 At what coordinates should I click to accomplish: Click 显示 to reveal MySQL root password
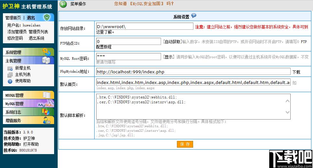[x=169, y=57]
